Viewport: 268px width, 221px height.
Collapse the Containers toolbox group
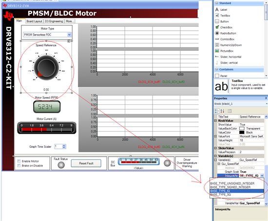pyautogui.click(x=217, y=69)
